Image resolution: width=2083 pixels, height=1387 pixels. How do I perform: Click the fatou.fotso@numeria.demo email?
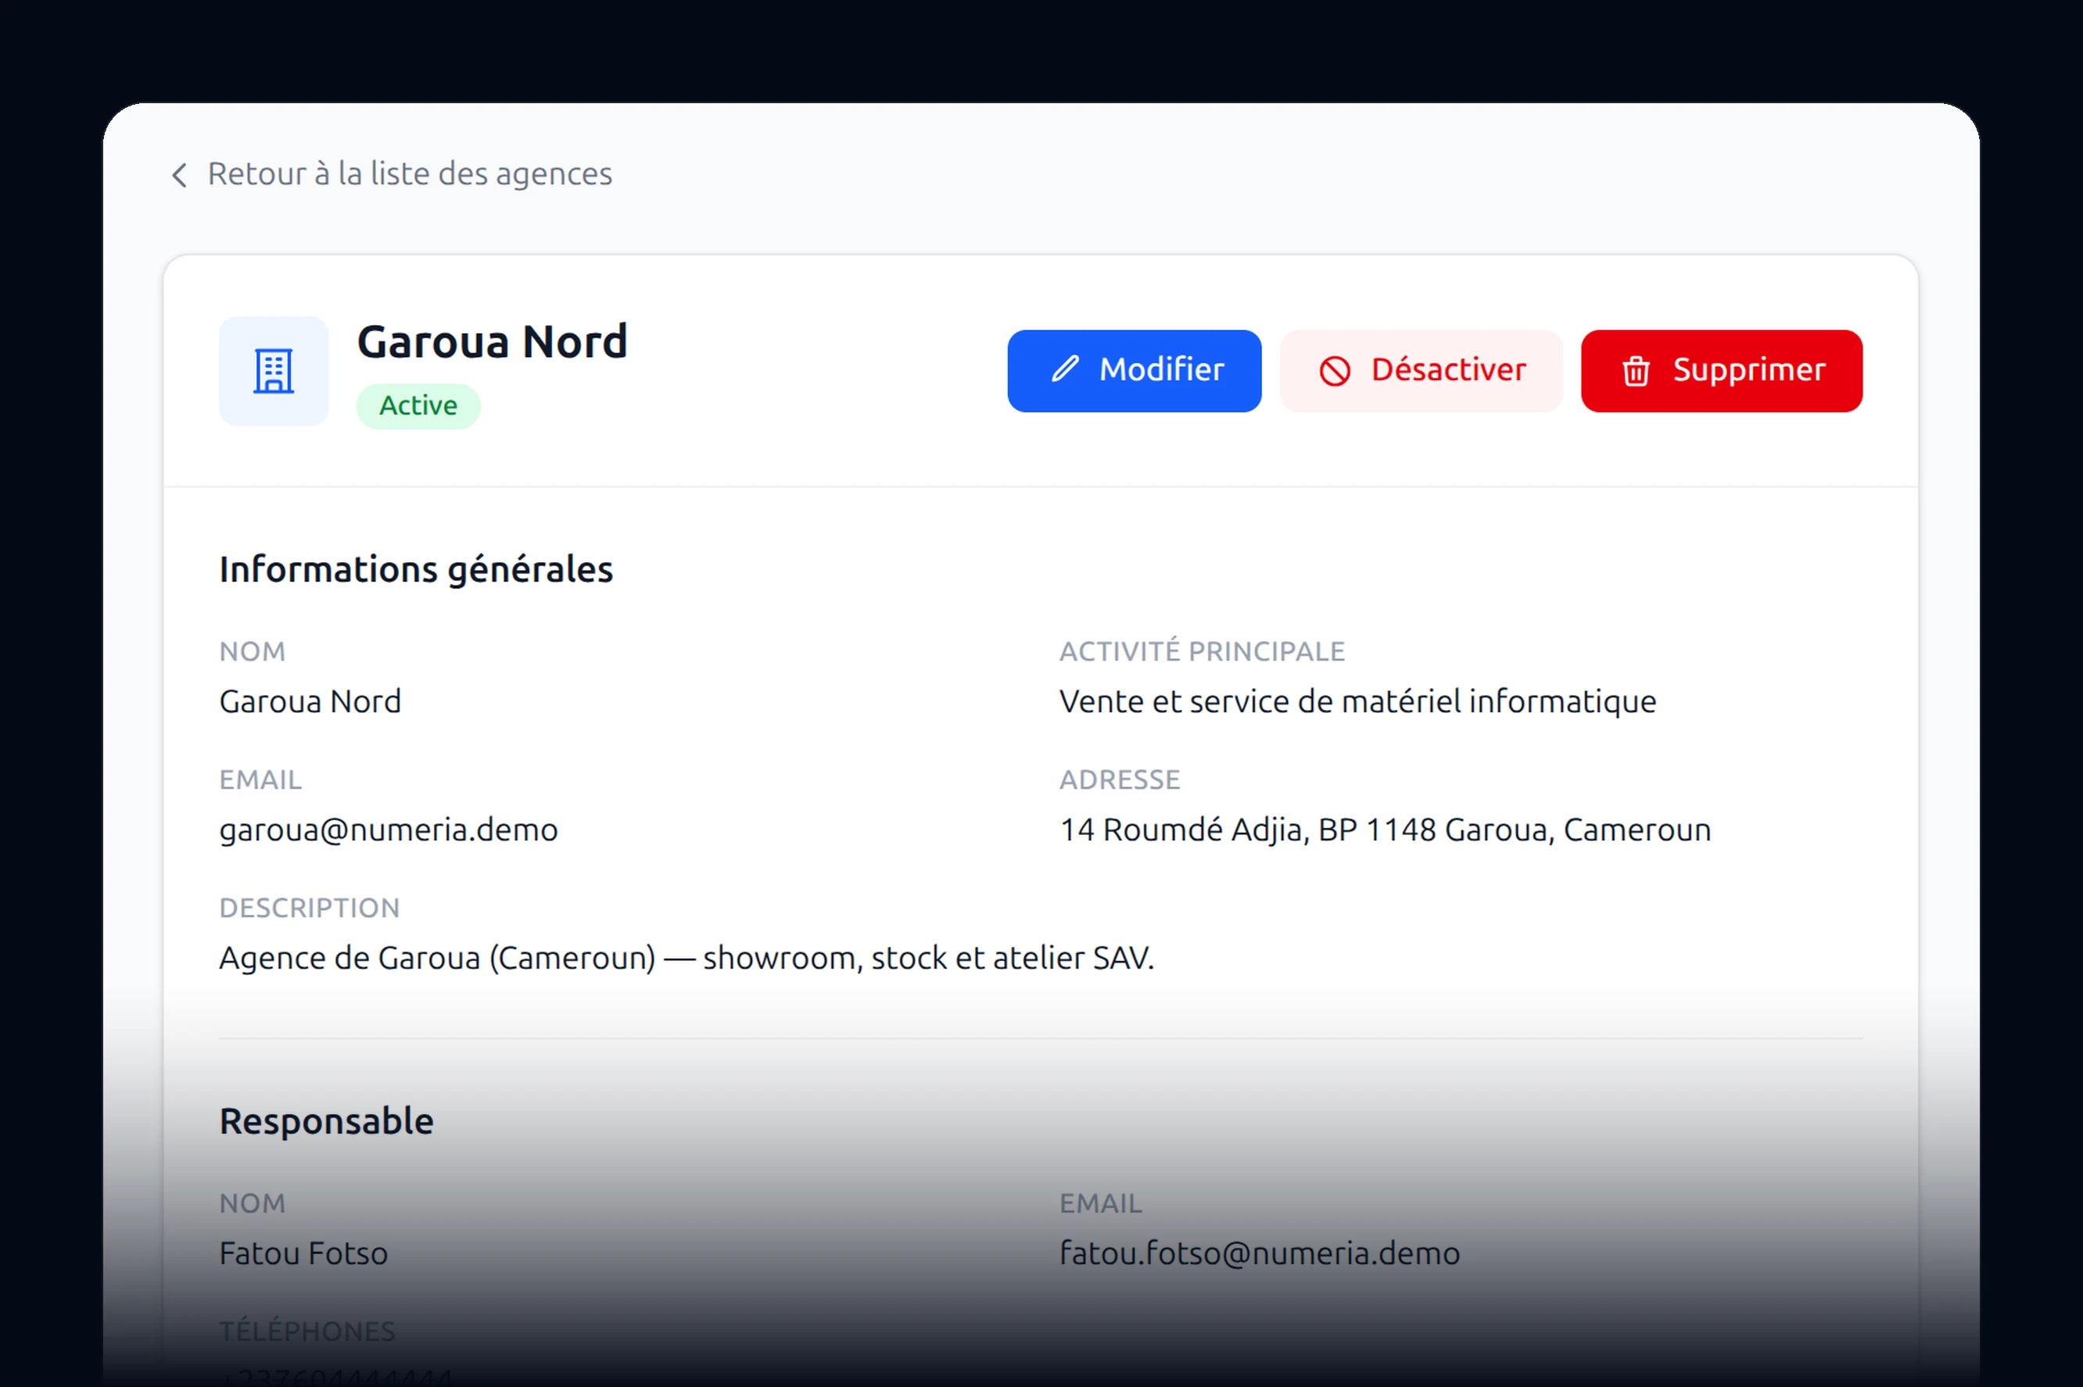pyautogui.click(x=1260, y=1253)
